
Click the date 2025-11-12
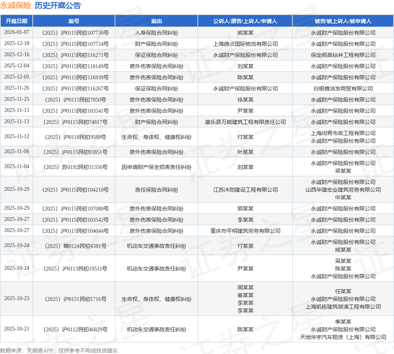17,137
